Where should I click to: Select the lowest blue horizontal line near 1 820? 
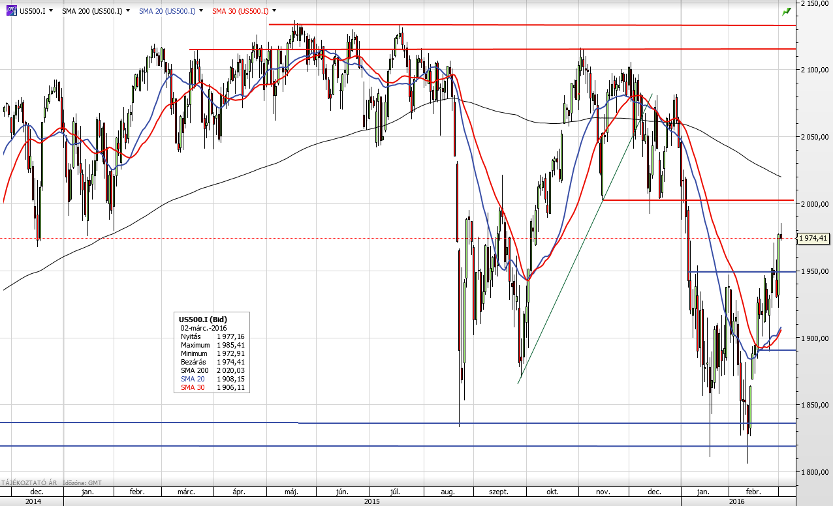(x=397, y=446)
